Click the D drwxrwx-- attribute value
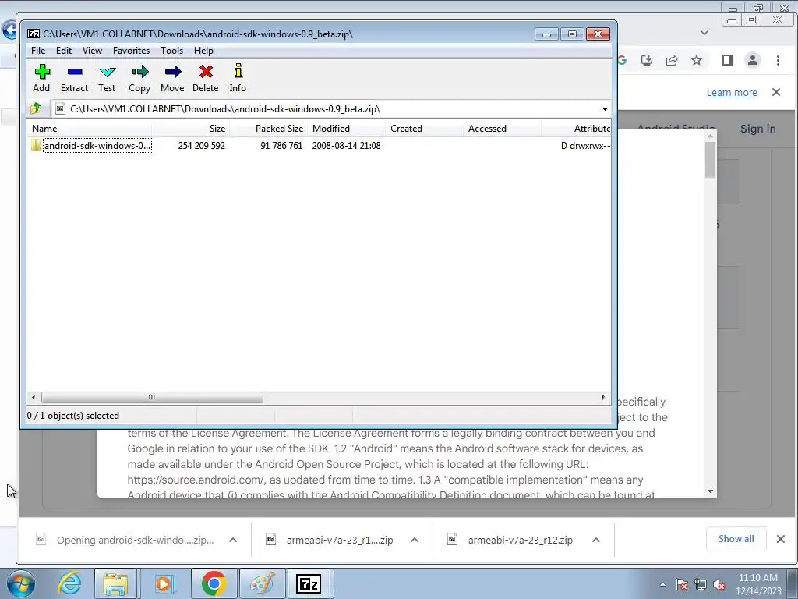The image size is (798, 599). 585,146
